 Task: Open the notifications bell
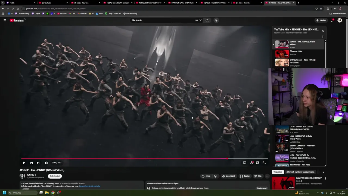point(332,20)
